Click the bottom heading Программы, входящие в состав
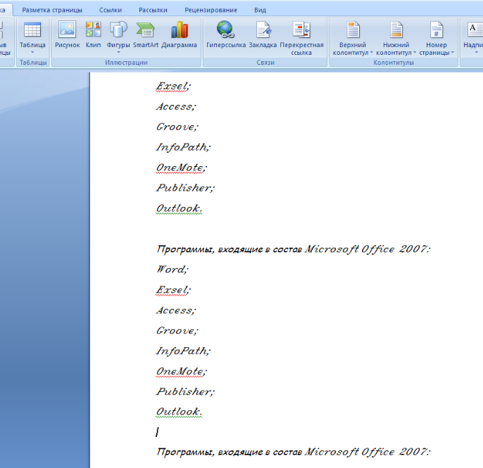483x468 pixels. [x=230, y=452]
